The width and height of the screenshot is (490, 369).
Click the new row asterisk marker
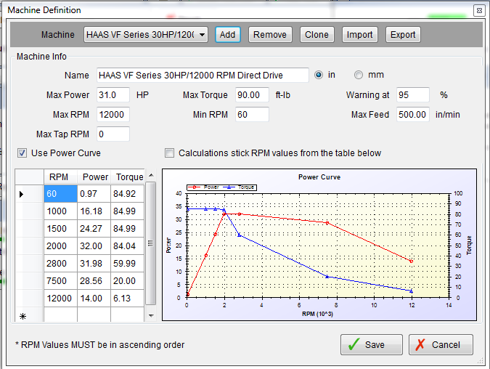coord(23,316)
